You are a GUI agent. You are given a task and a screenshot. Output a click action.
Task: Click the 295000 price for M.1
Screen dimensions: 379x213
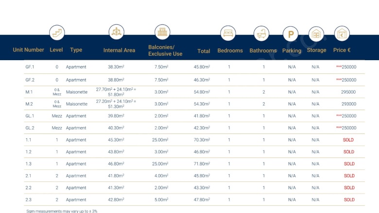[349, 92]
